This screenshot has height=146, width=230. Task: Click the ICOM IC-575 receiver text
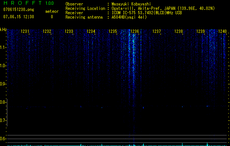click(x=147, y=13)
